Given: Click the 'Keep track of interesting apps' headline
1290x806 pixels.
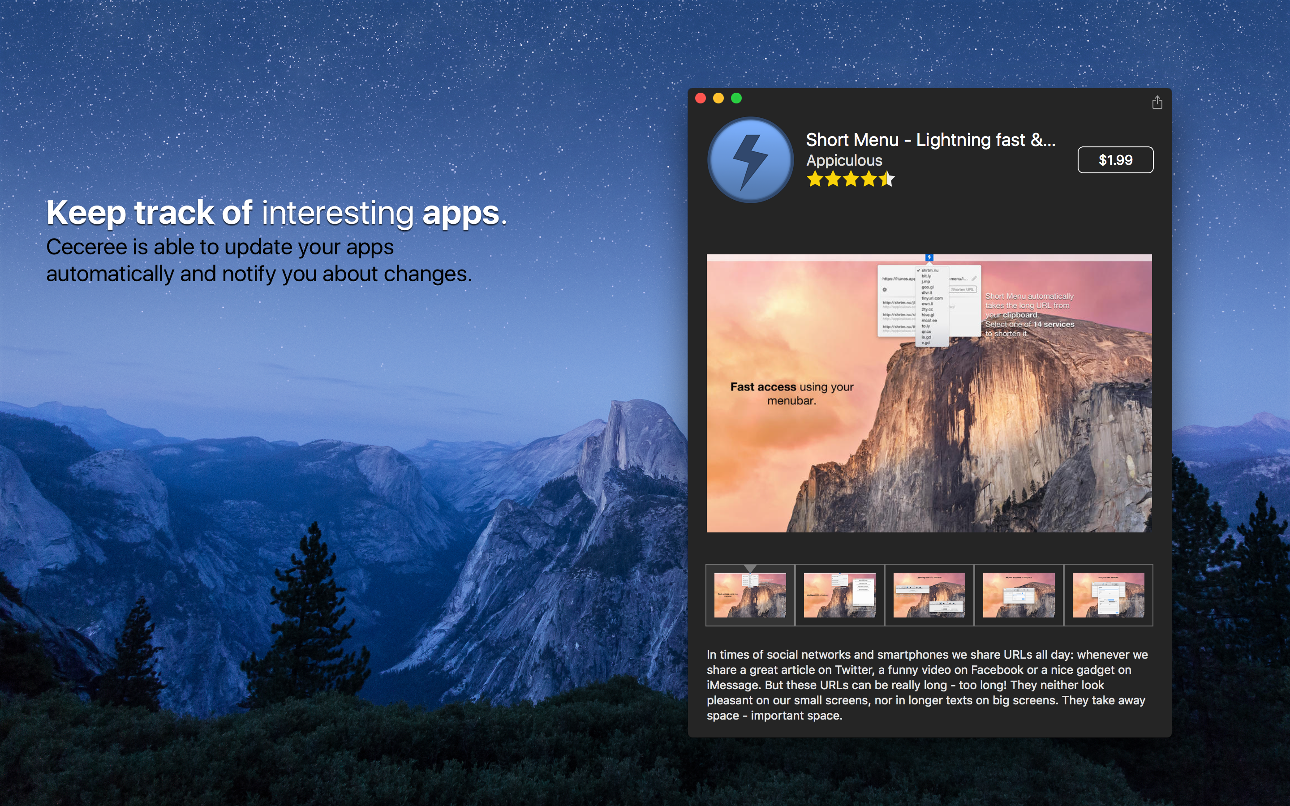Looking at the screenshot, I should coord(276,213).
